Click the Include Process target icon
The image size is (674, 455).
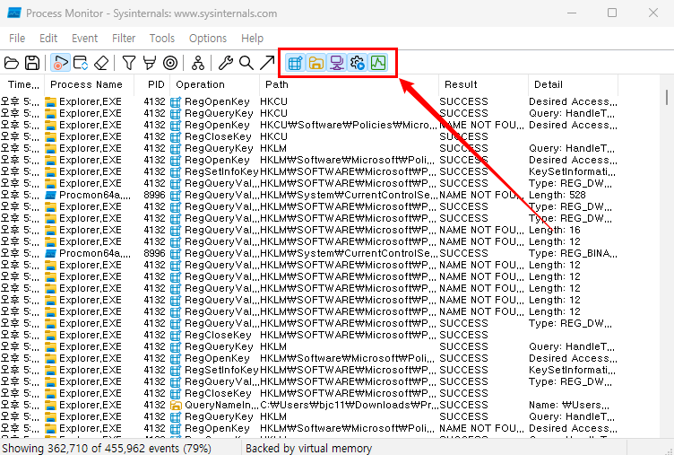pyautogui.click(x=169, y=63)
